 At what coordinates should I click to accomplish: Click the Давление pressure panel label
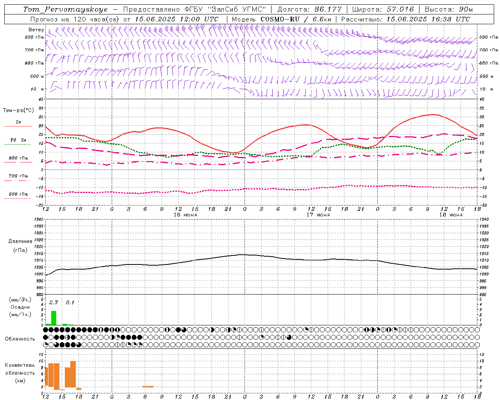20,241
